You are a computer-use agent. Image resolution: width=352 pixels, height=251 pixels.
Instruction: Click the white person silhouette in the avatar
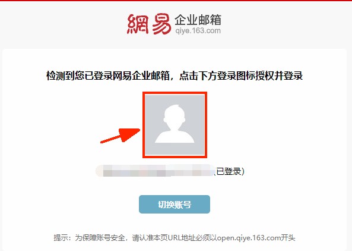pos(175,124)
